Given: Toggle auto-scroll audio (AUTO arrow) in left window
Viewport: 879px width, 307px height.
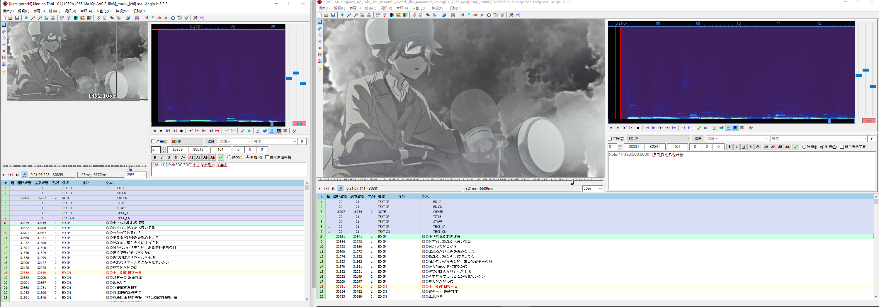Looking at the screenshot, I should point(272,131).
